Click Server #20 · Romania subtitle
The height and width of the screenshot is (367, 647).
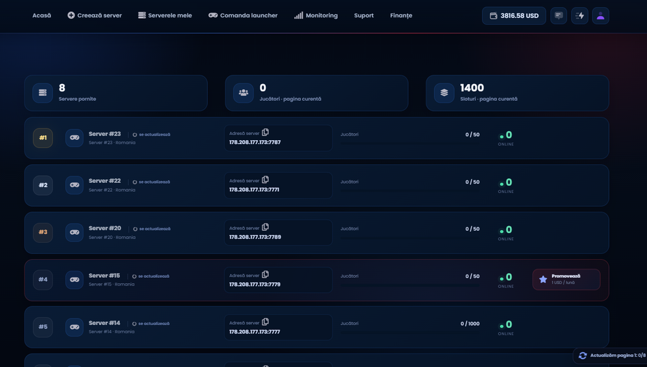click(x=112, y=237)
